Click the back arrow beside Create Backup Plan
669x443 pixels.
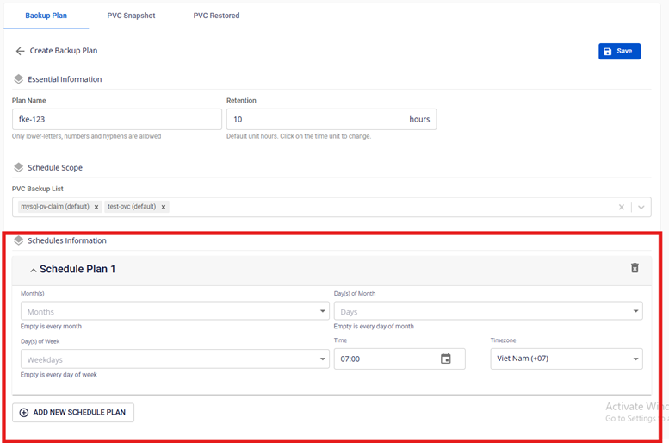[20, 51]
